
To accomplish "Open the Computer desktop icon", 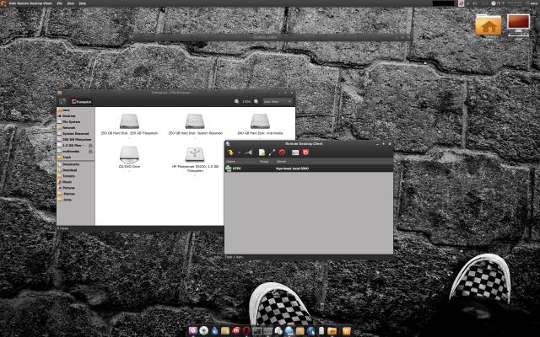I will tap(518, 26).
